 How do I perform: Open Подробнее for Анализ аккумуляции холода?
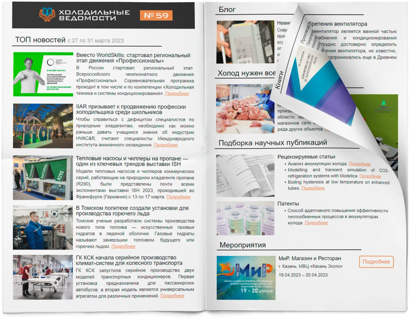tap(359, 164)
